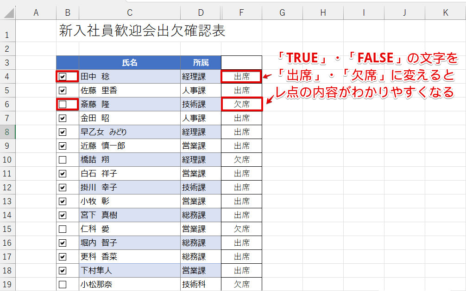The height and width of the screenshot is (291, 466).
Task: Select column A header
Action: click(x=36, y=13)
